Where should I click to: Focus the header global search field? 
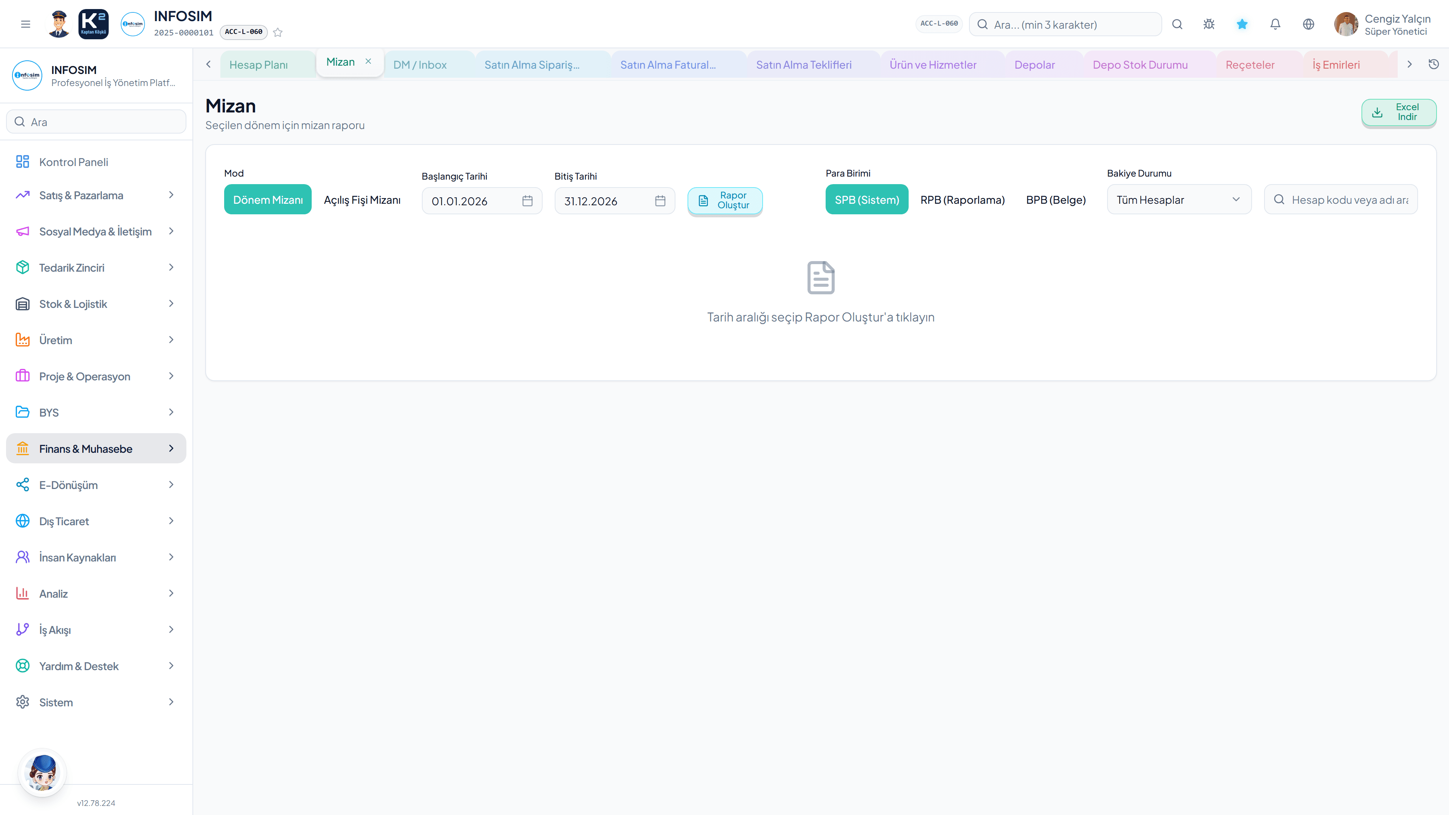point(1065,24)
